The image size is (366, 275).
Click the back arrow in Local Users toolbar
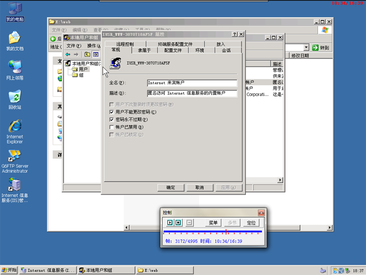tap(68, 54)
